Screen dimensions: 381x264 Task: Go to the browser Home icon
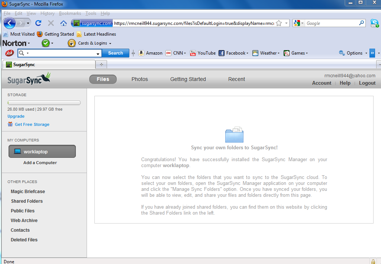pos(64,23)
